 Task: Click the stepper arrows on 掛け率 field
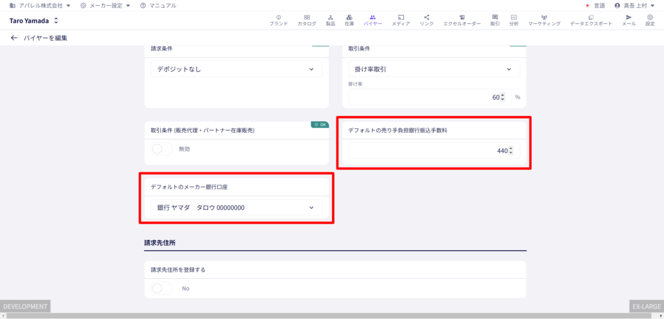pos(503,97)
